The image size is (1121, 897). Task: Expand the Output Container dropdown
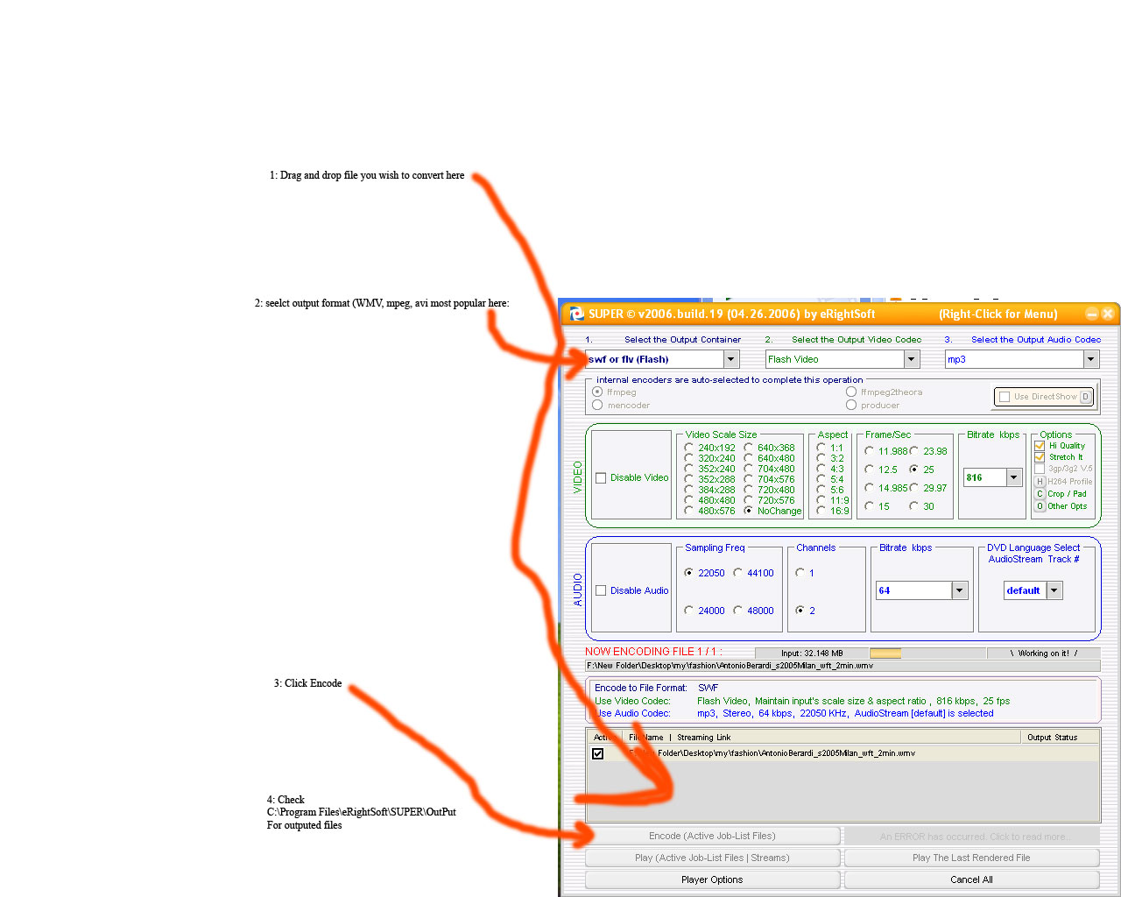[730, 359]
